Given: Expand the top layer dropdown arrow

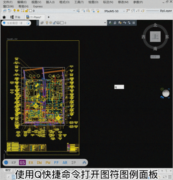Looking at the screenshot, I should tap(74, 11).
